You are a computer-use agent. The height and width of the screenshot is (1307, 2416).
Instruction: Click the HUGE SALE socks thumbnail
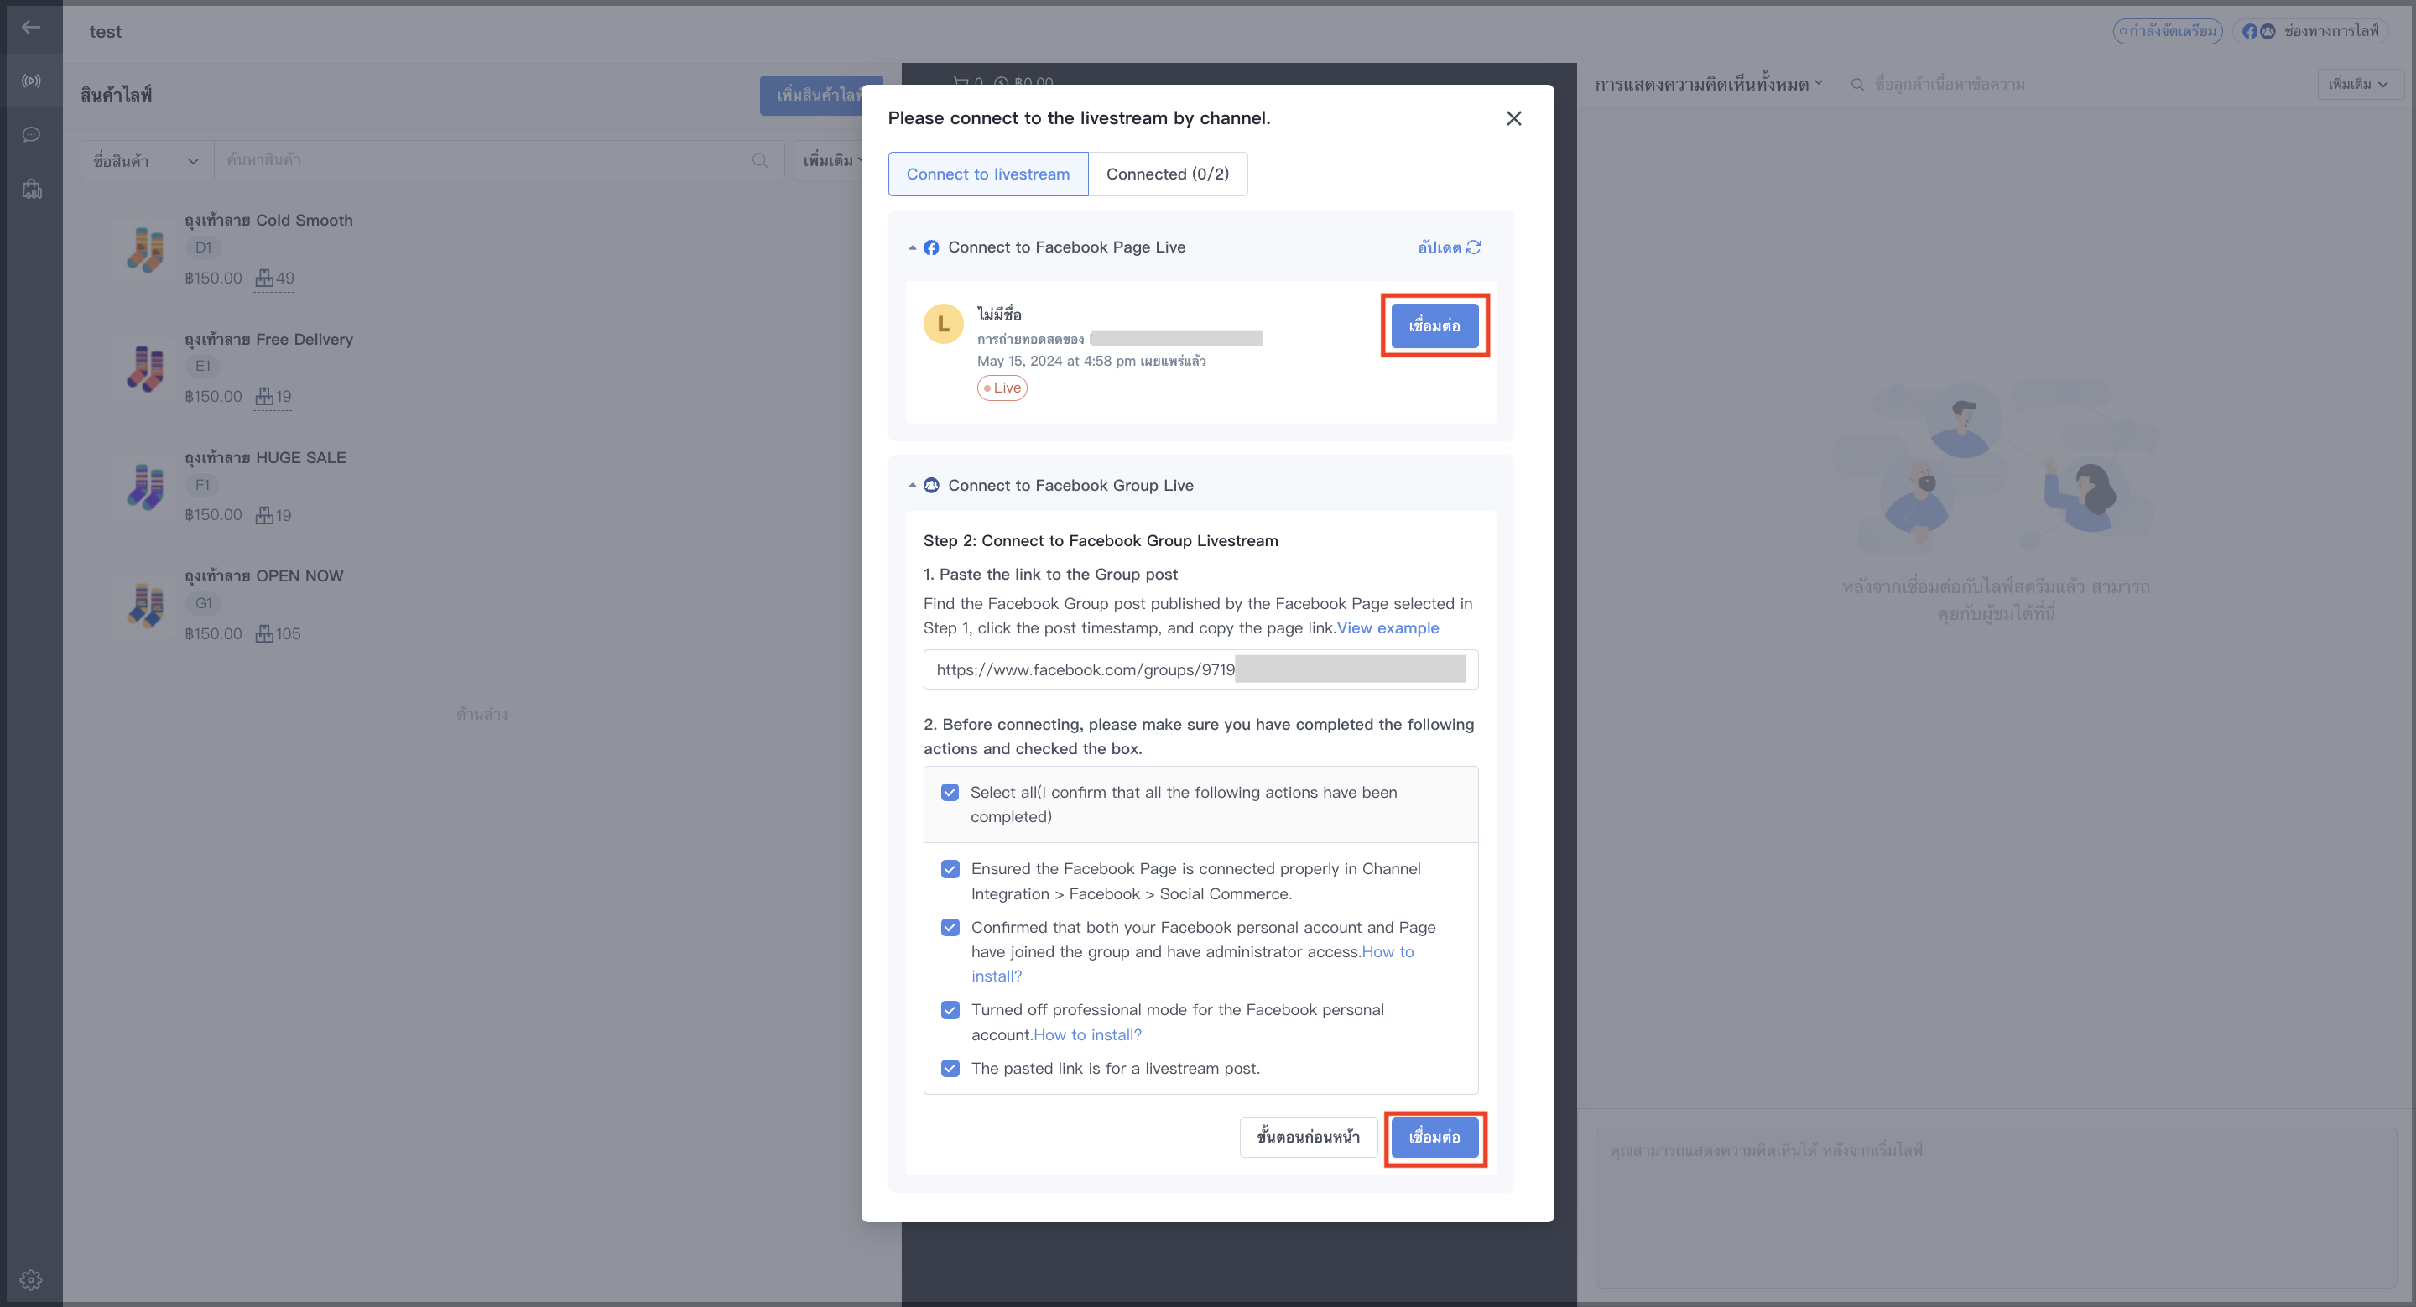pos(145,487)
